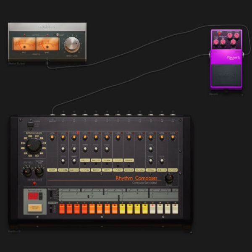The width and height of the screenshot is (252, 252).
Task: Adjust the Bass Drum level knob
Action: (x=63, y=138)
